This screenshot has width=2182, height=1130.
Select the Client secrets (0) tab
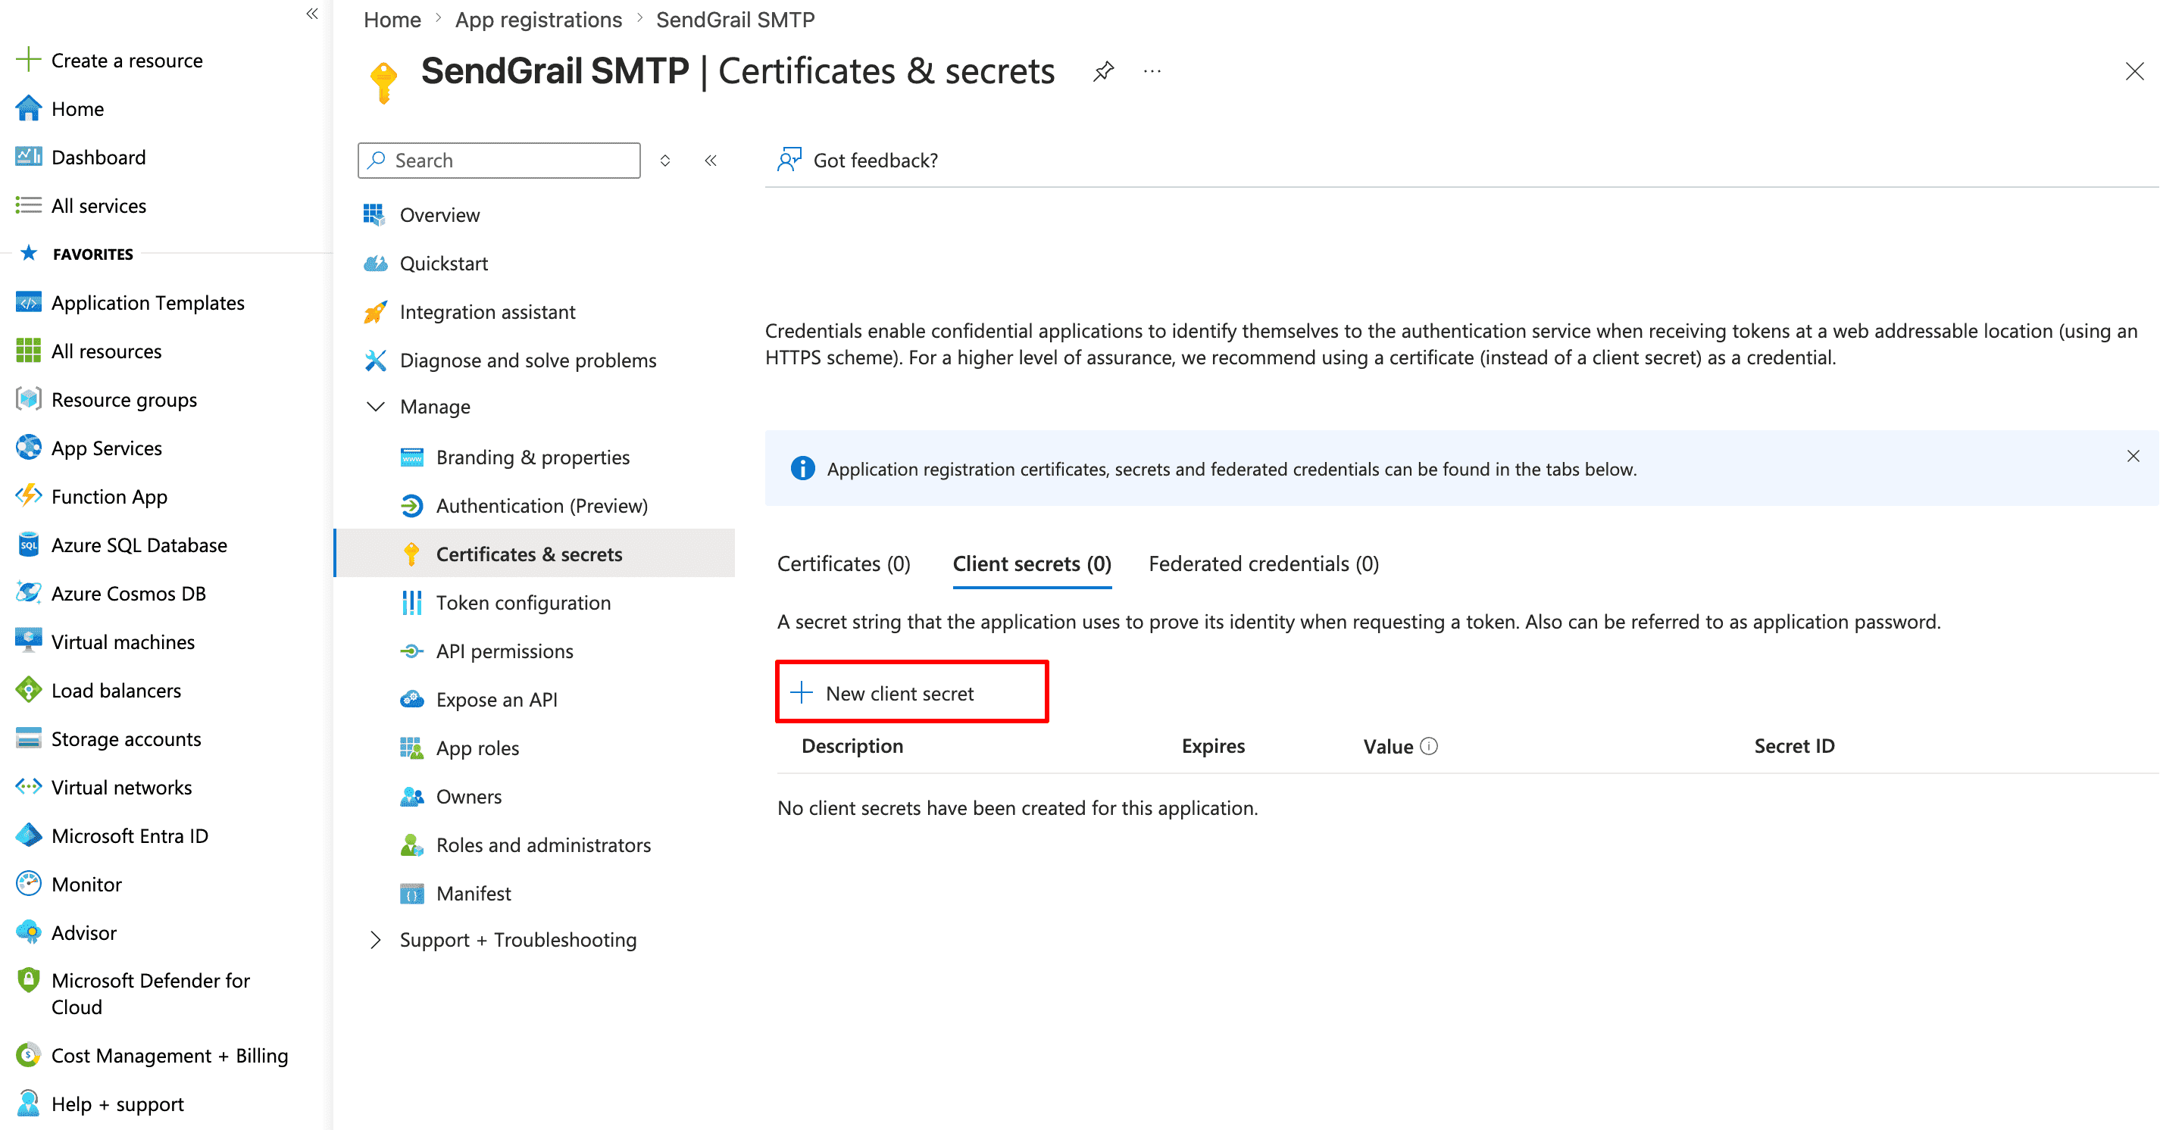[1032, 563]
